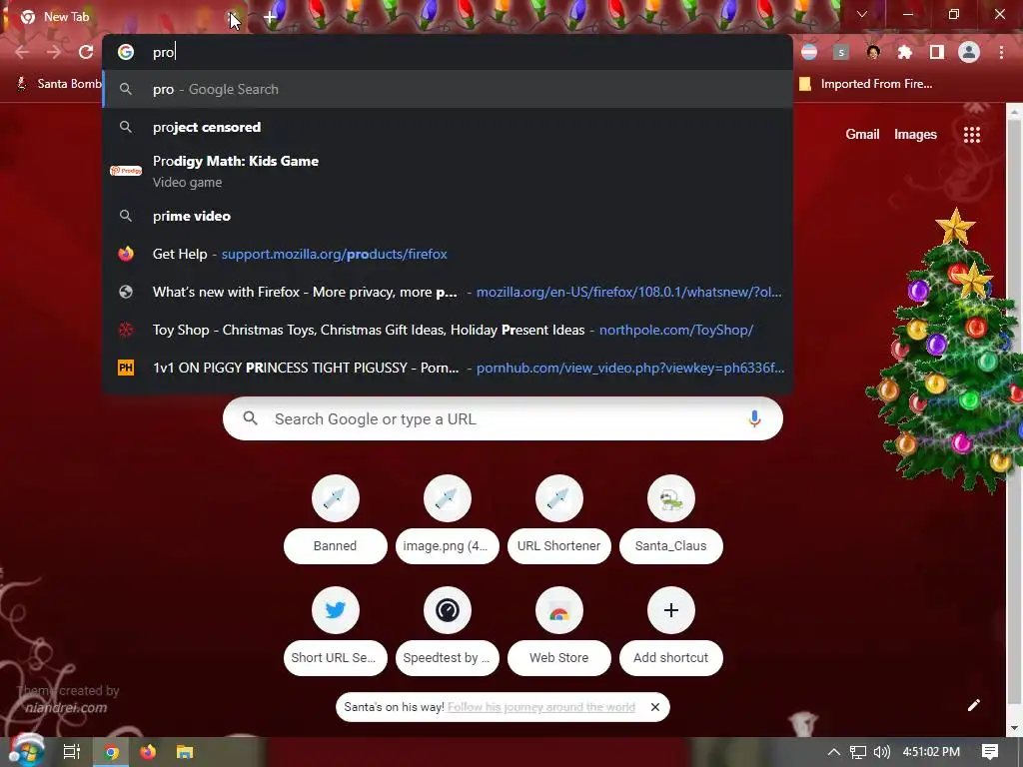
Task: Open the Extensions puzzle-piece menu
Action: [x=905, y=52]
